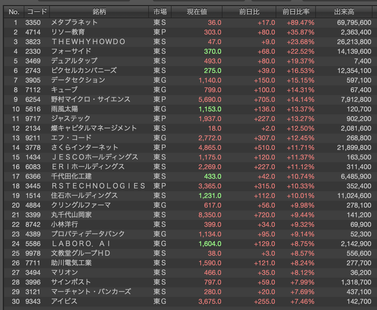Sort by the 前日比 column header
The image size is (377, 310).
pos(249,12)
